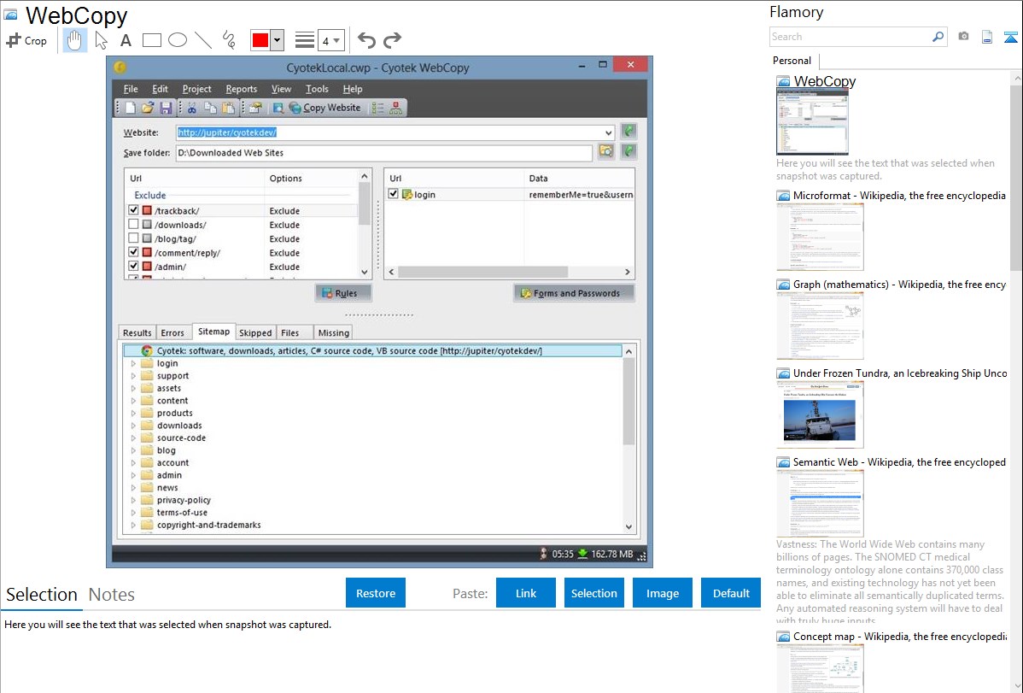1023x693 pixels.
Task: Click the Paste Image button
Action: click(662, 593)
